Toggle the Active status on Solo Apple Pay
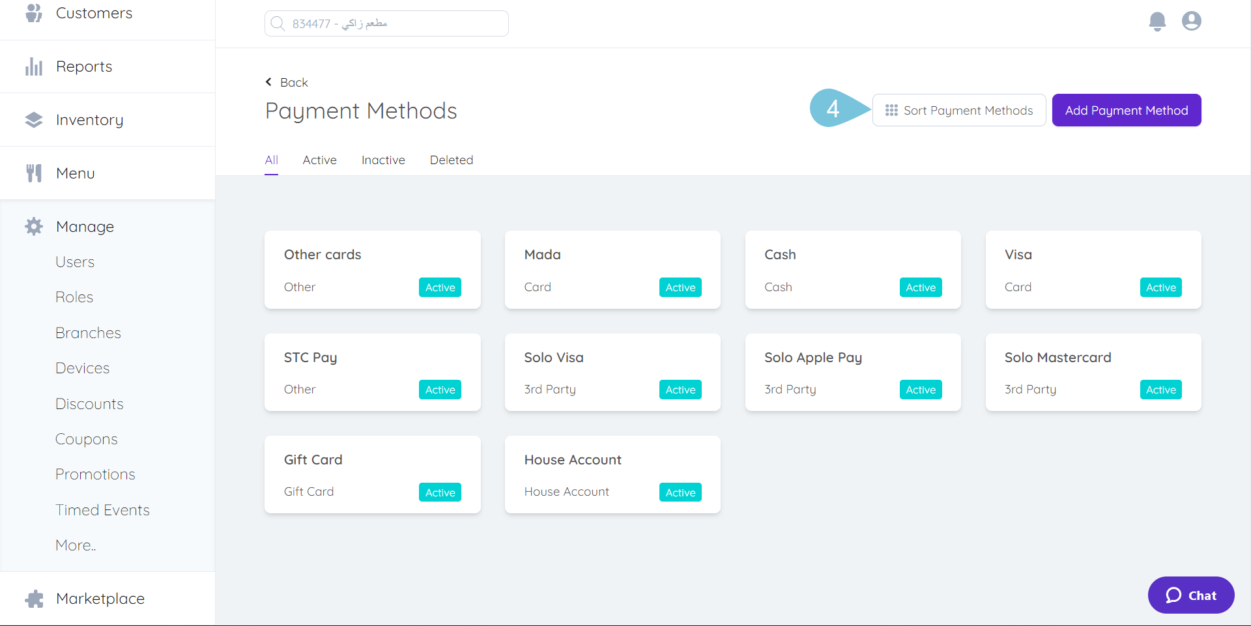The image size is (1251, 626). [920, 389]
